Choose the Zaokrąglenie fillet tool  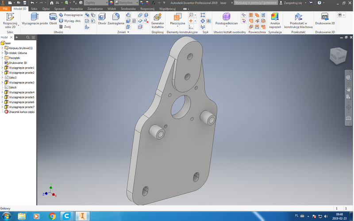click(x=116, y=19)
